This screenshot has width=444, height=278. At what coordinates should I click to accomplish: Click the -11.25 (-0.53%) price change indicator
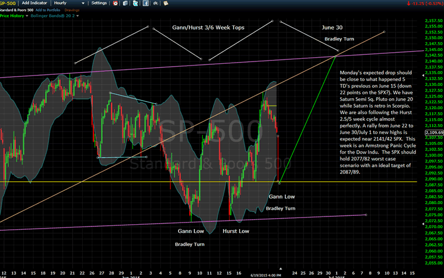pyautogui.click(x=425, y=3)
